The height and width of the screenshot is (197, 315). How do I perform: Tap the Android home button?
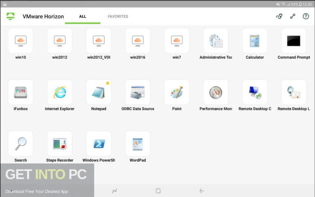click(158, 191)
